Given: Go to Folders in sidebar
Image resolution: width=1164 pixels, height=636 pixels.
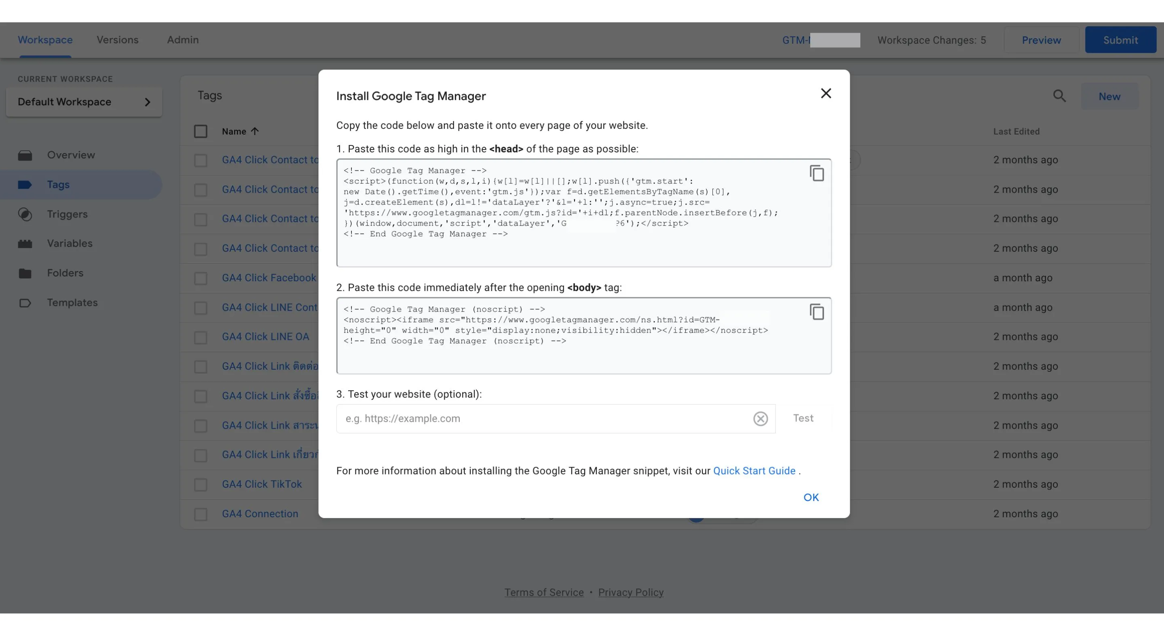Looking at the screenshot, I should (65, 273).
